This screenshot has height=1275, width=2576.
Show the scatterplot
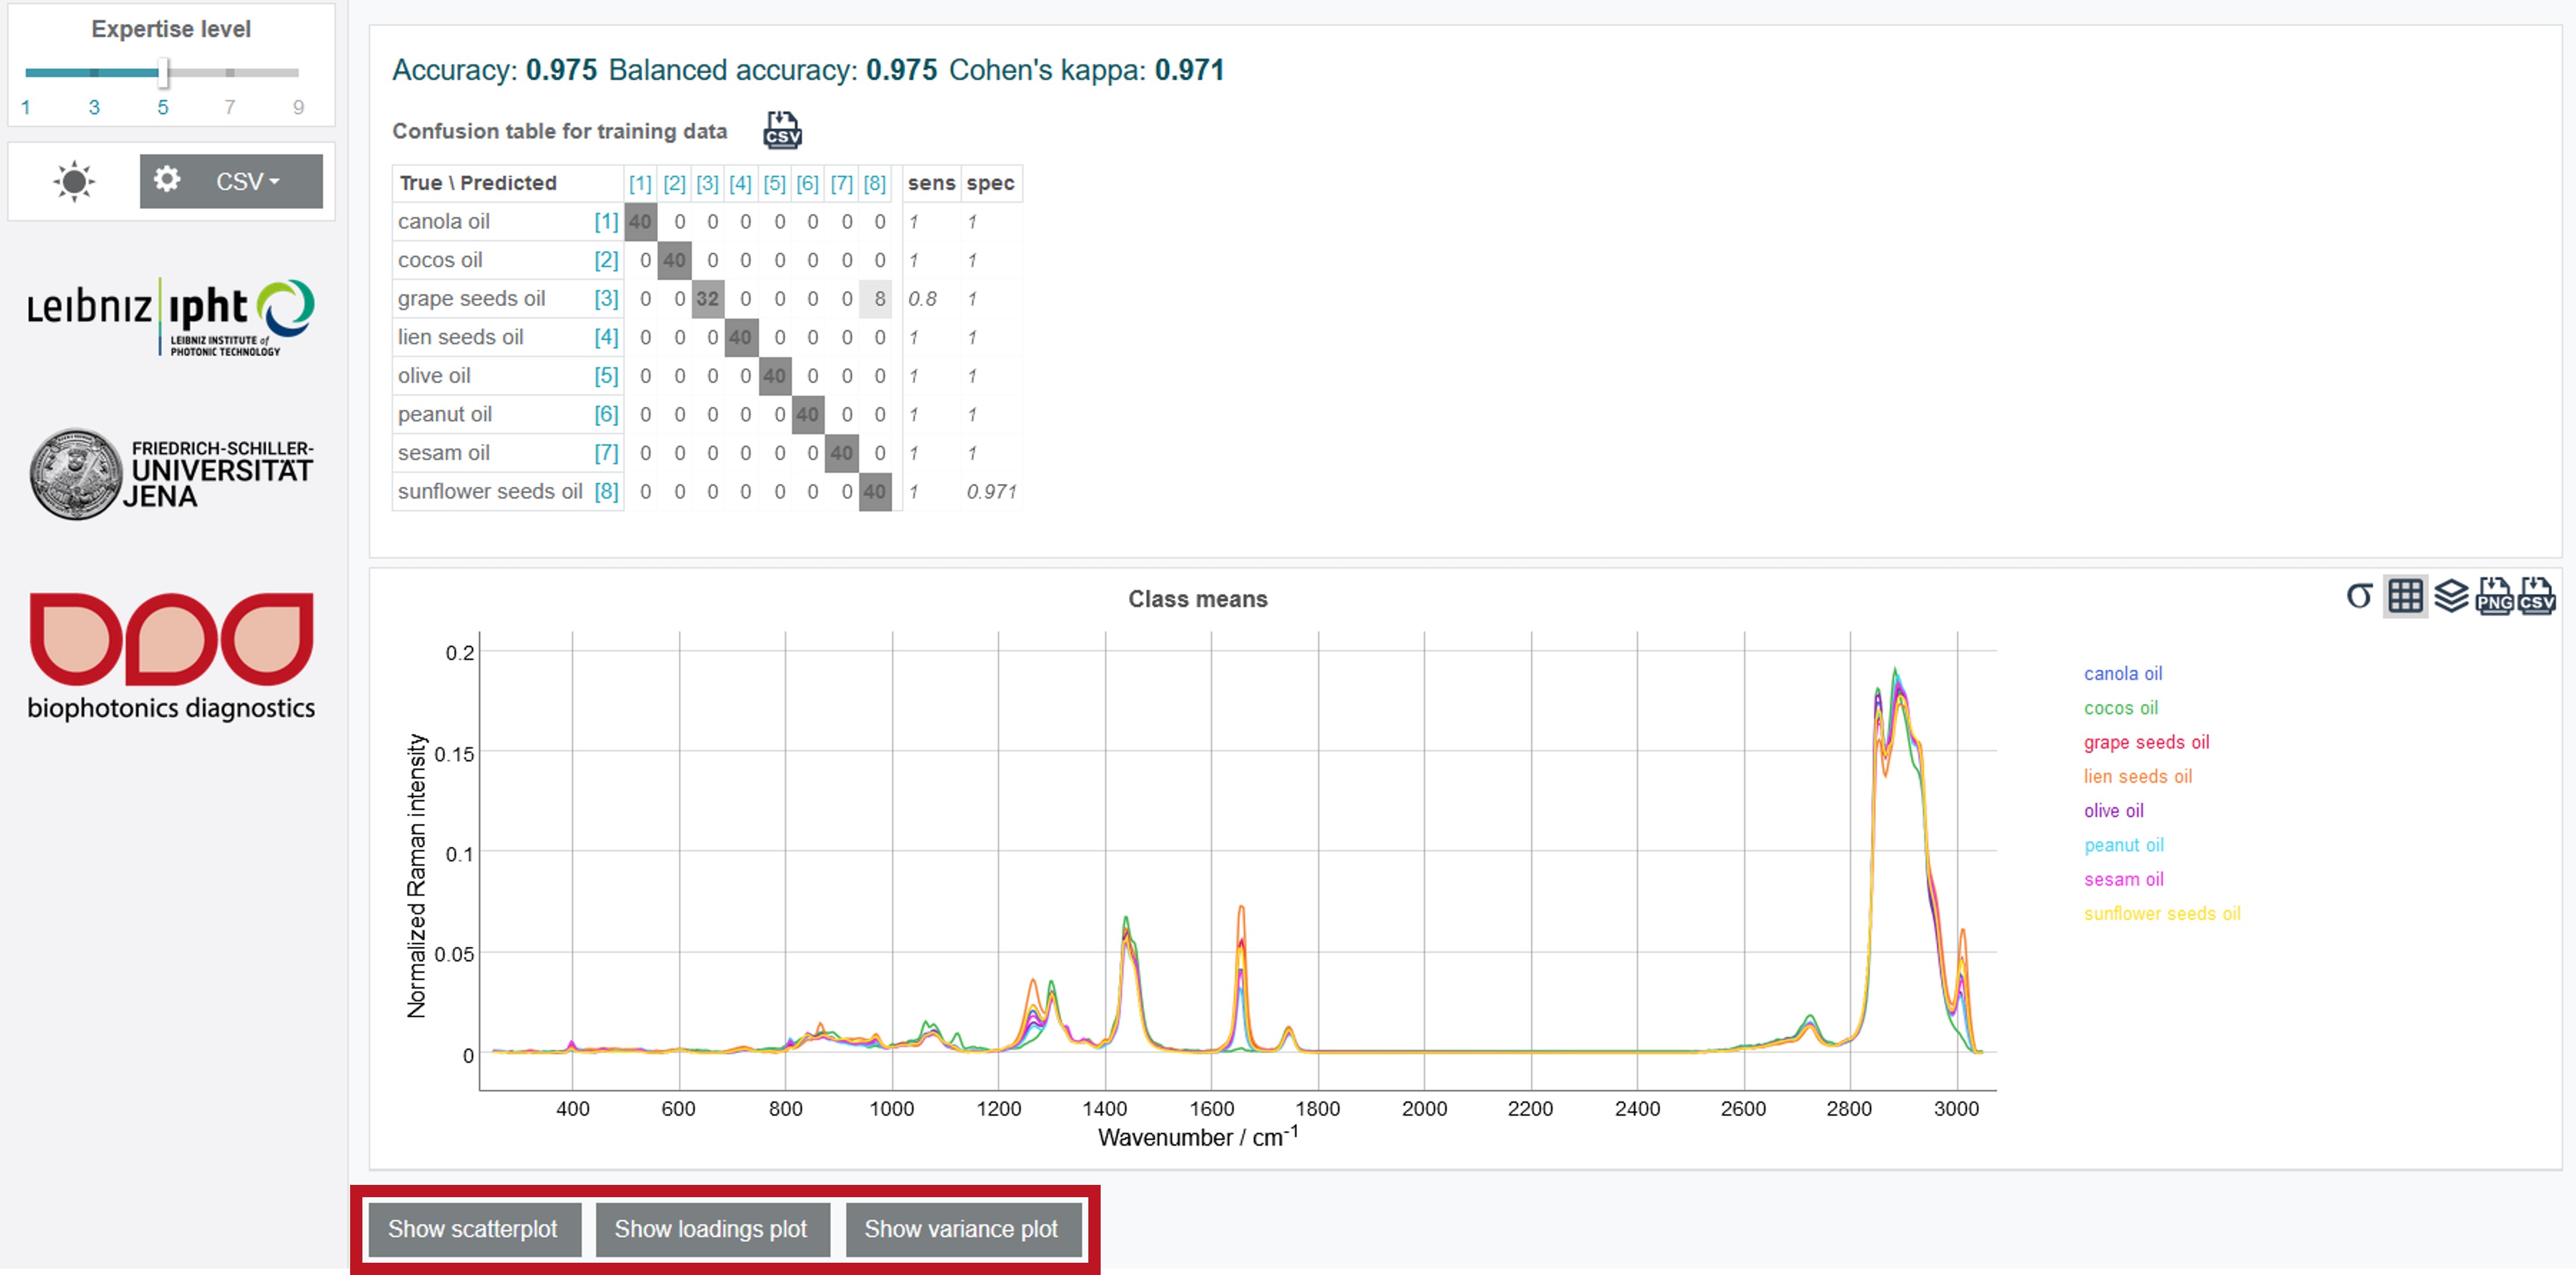pos(473,1229)
